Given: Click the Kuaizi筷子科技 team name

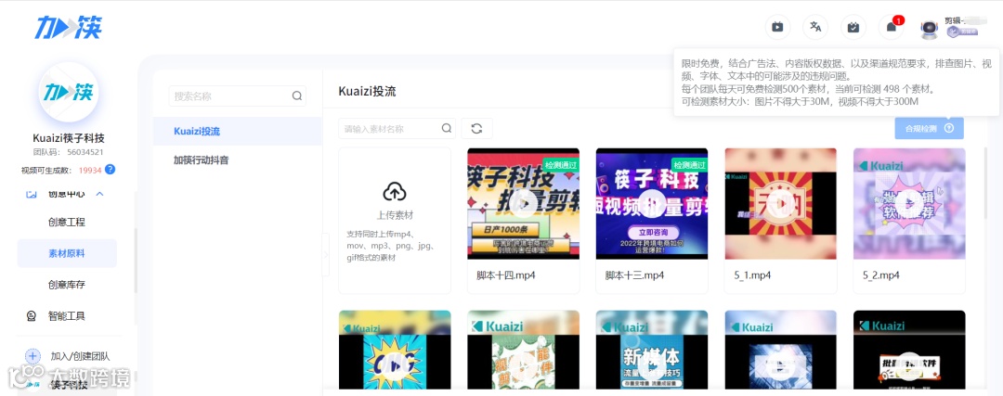Looking at the screenshot, I should coord(68,138).
